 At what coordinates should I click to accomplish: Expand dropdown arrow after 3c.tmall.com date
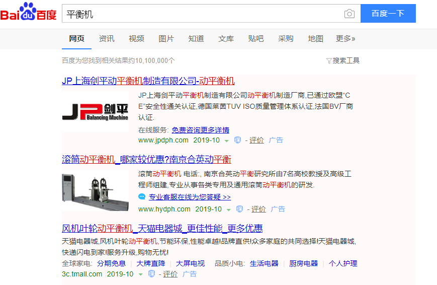pos(140,274)
